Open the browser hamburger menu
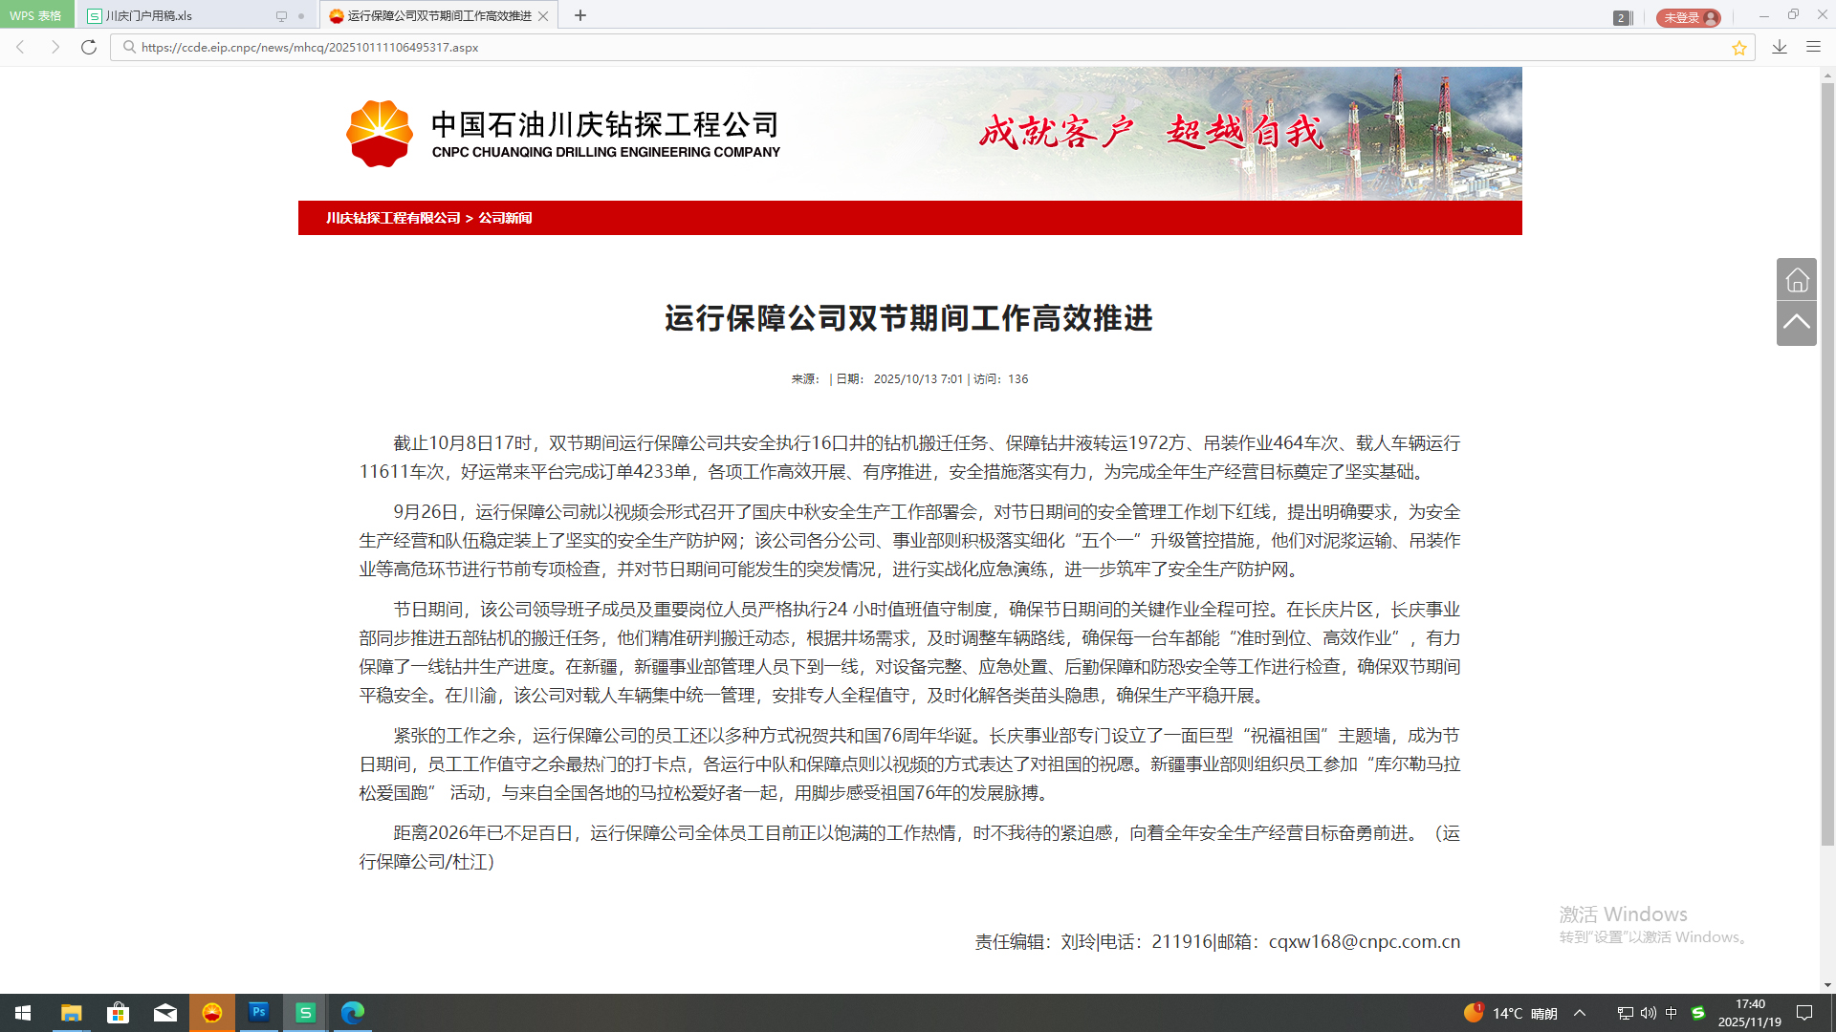Viewport: 1836px width, 1032px height. coord(1813,47)
